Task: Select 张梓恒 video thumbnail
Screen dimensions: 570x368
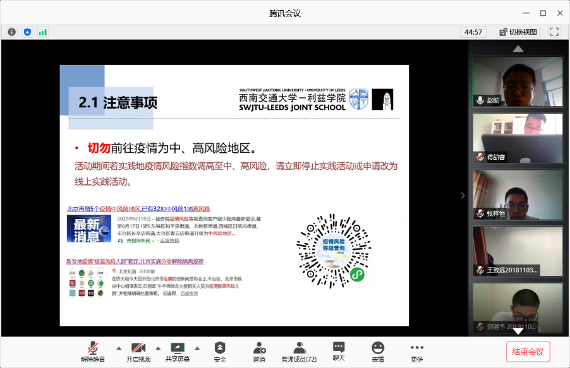Action: click(518, 194)
